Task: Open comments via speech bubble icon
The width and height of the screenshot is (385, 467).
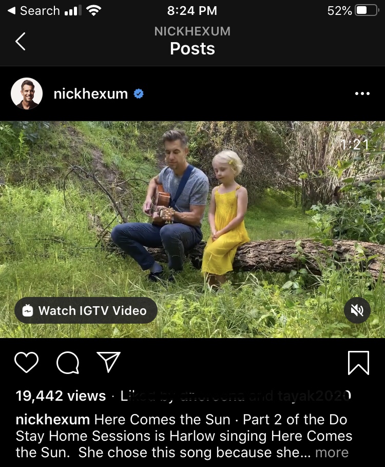Action: tap(67, 363)
